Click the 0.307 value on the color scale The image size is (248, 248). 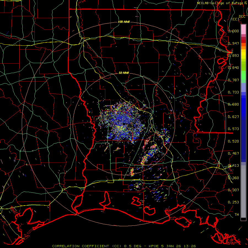coord(233,190)
